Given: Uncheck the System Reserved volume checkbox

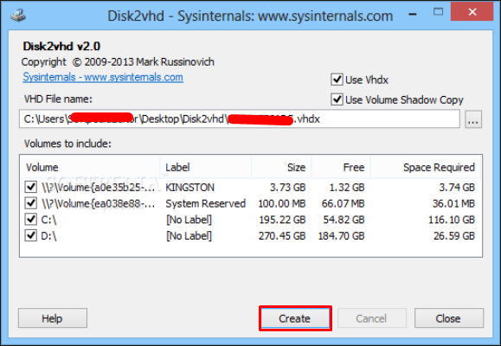Looking at the screenshot, I should pyautogui.click(x=30, y=203).
